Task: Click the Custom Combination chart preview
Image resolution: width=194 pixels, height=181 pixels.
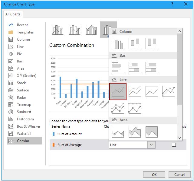Action: [x=79, y=84]
